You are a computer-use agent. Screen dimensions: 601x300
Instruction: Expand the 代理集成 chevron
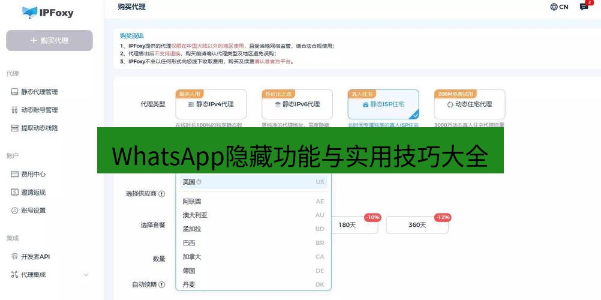click(86, 275)
